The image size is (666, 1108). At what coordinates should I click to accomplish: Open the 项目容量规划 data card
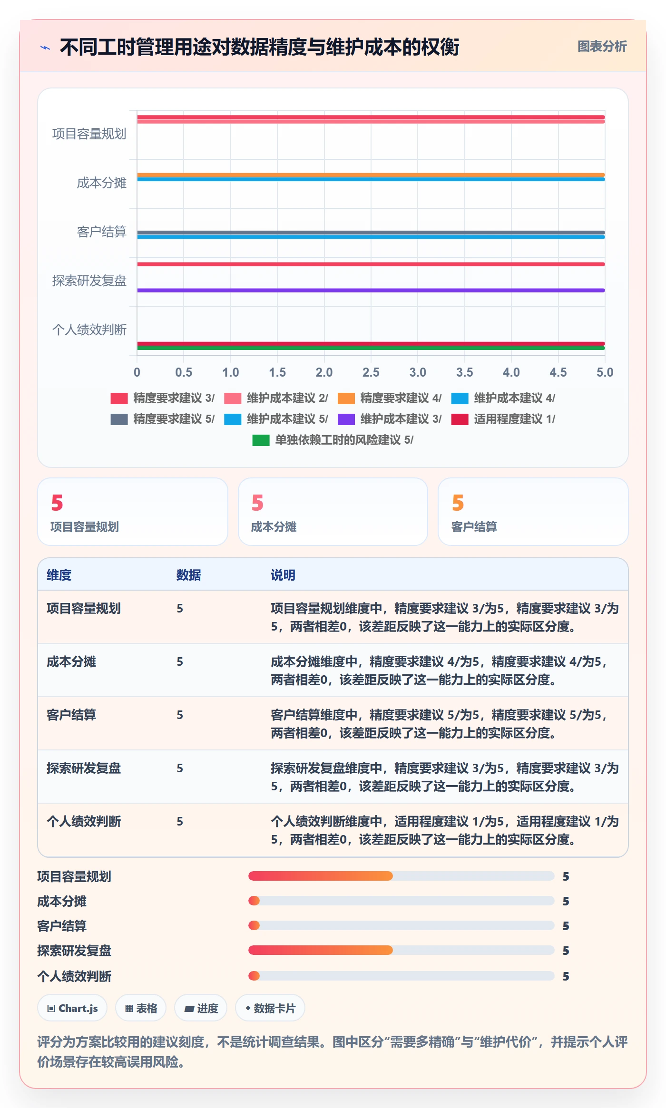point(133,512)
